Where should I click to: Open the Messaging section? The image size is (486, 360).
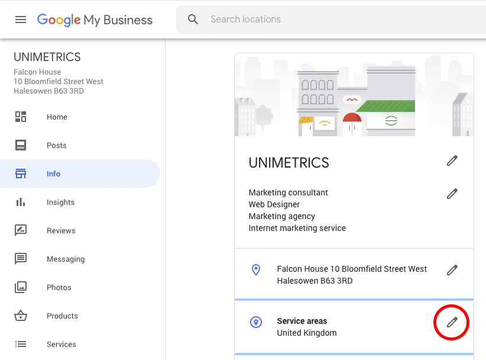(66, 259)
